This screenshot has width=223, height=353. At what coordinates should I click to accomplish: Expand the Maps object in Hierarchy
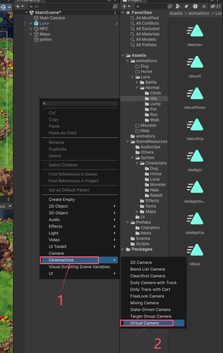coord(31,34)
